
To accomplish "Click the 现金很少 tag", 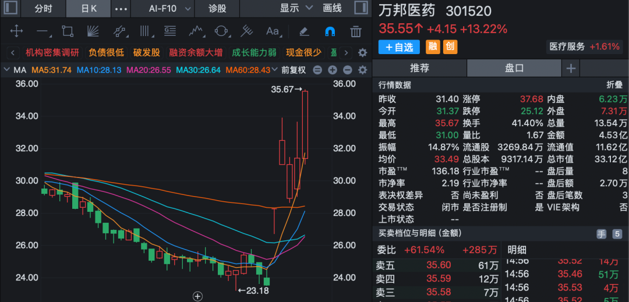I will tap(303, 52).
